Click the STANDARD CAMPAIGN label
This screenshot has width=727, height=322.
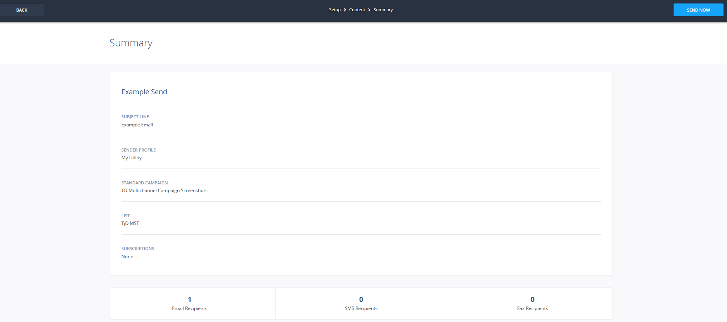click(x=144, y=183)
